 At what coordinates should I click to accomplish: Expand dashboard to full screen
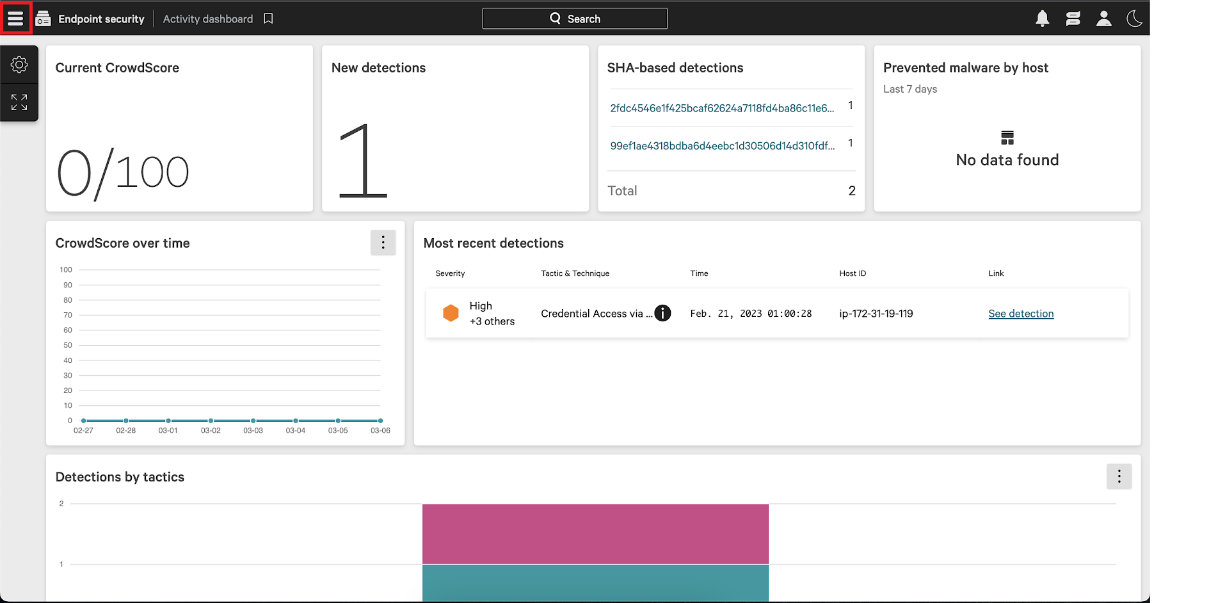tap(19, 102)
